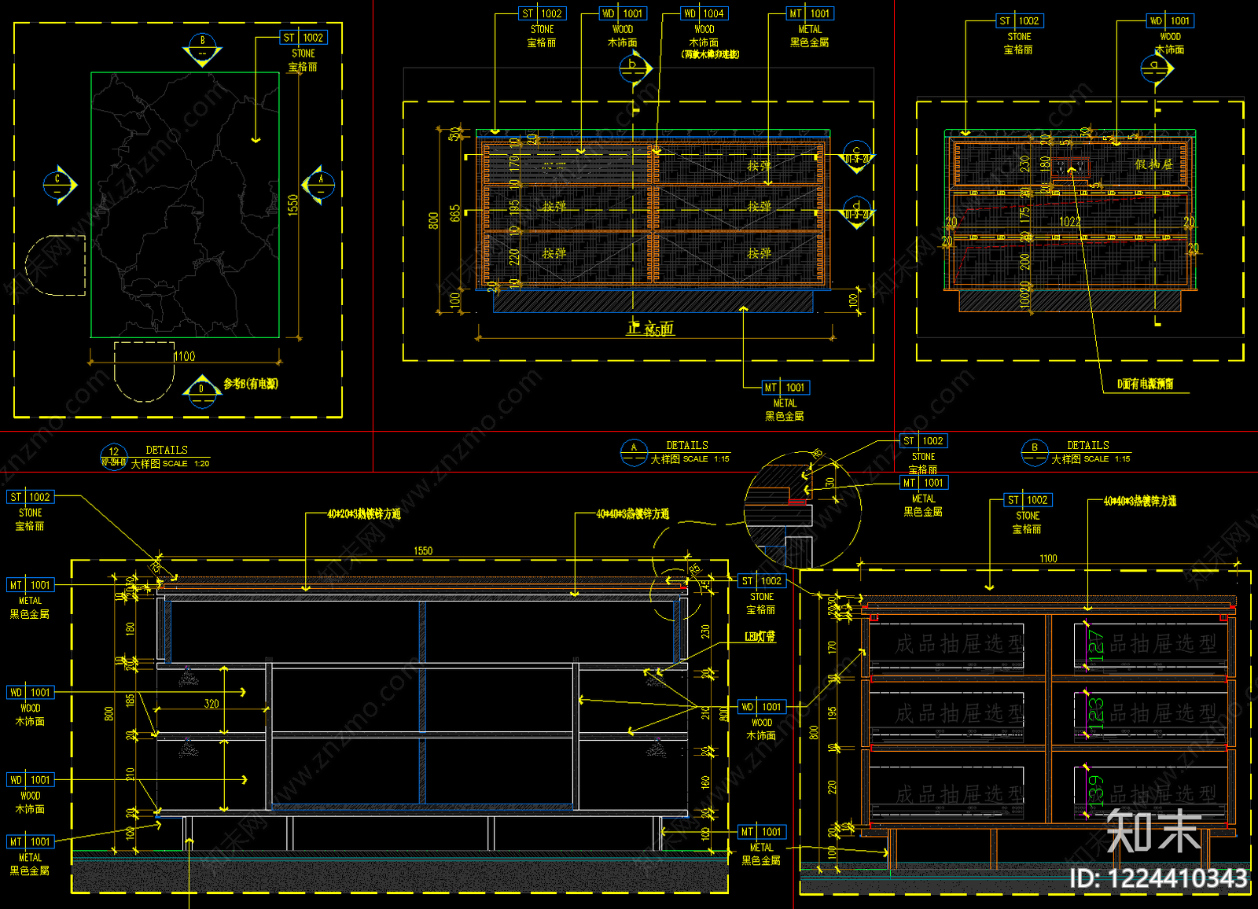The height and width of the screenshot is (909, 1258).
Task: Select the 1022 dimension on side elevation
Action: [1069, 222]
